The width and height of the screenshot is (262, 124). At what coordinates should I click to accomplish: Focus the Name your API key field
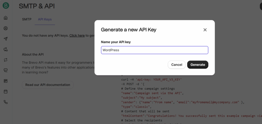point(155,50)
